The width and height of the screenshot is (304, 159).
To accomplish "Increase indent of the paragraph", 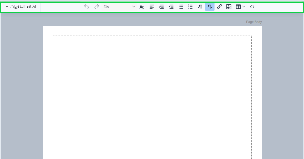I will tap(161, 7).
